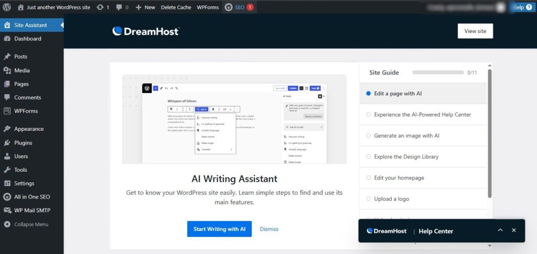This screenshot has width=537, height=254.
Task: Open the comments bubble in admin bar
Action: point(119,7)
